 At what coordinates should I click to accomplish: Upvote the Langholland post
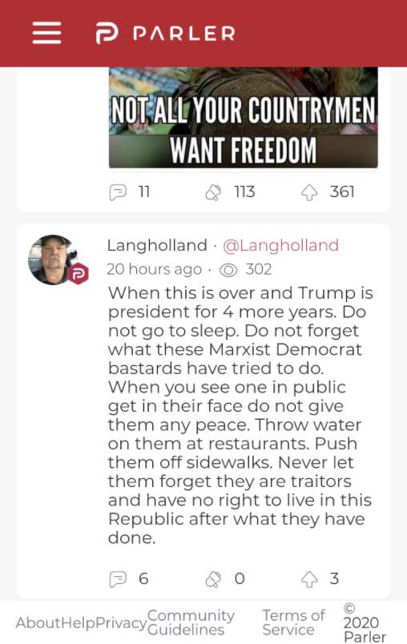(x=309, y=578)
